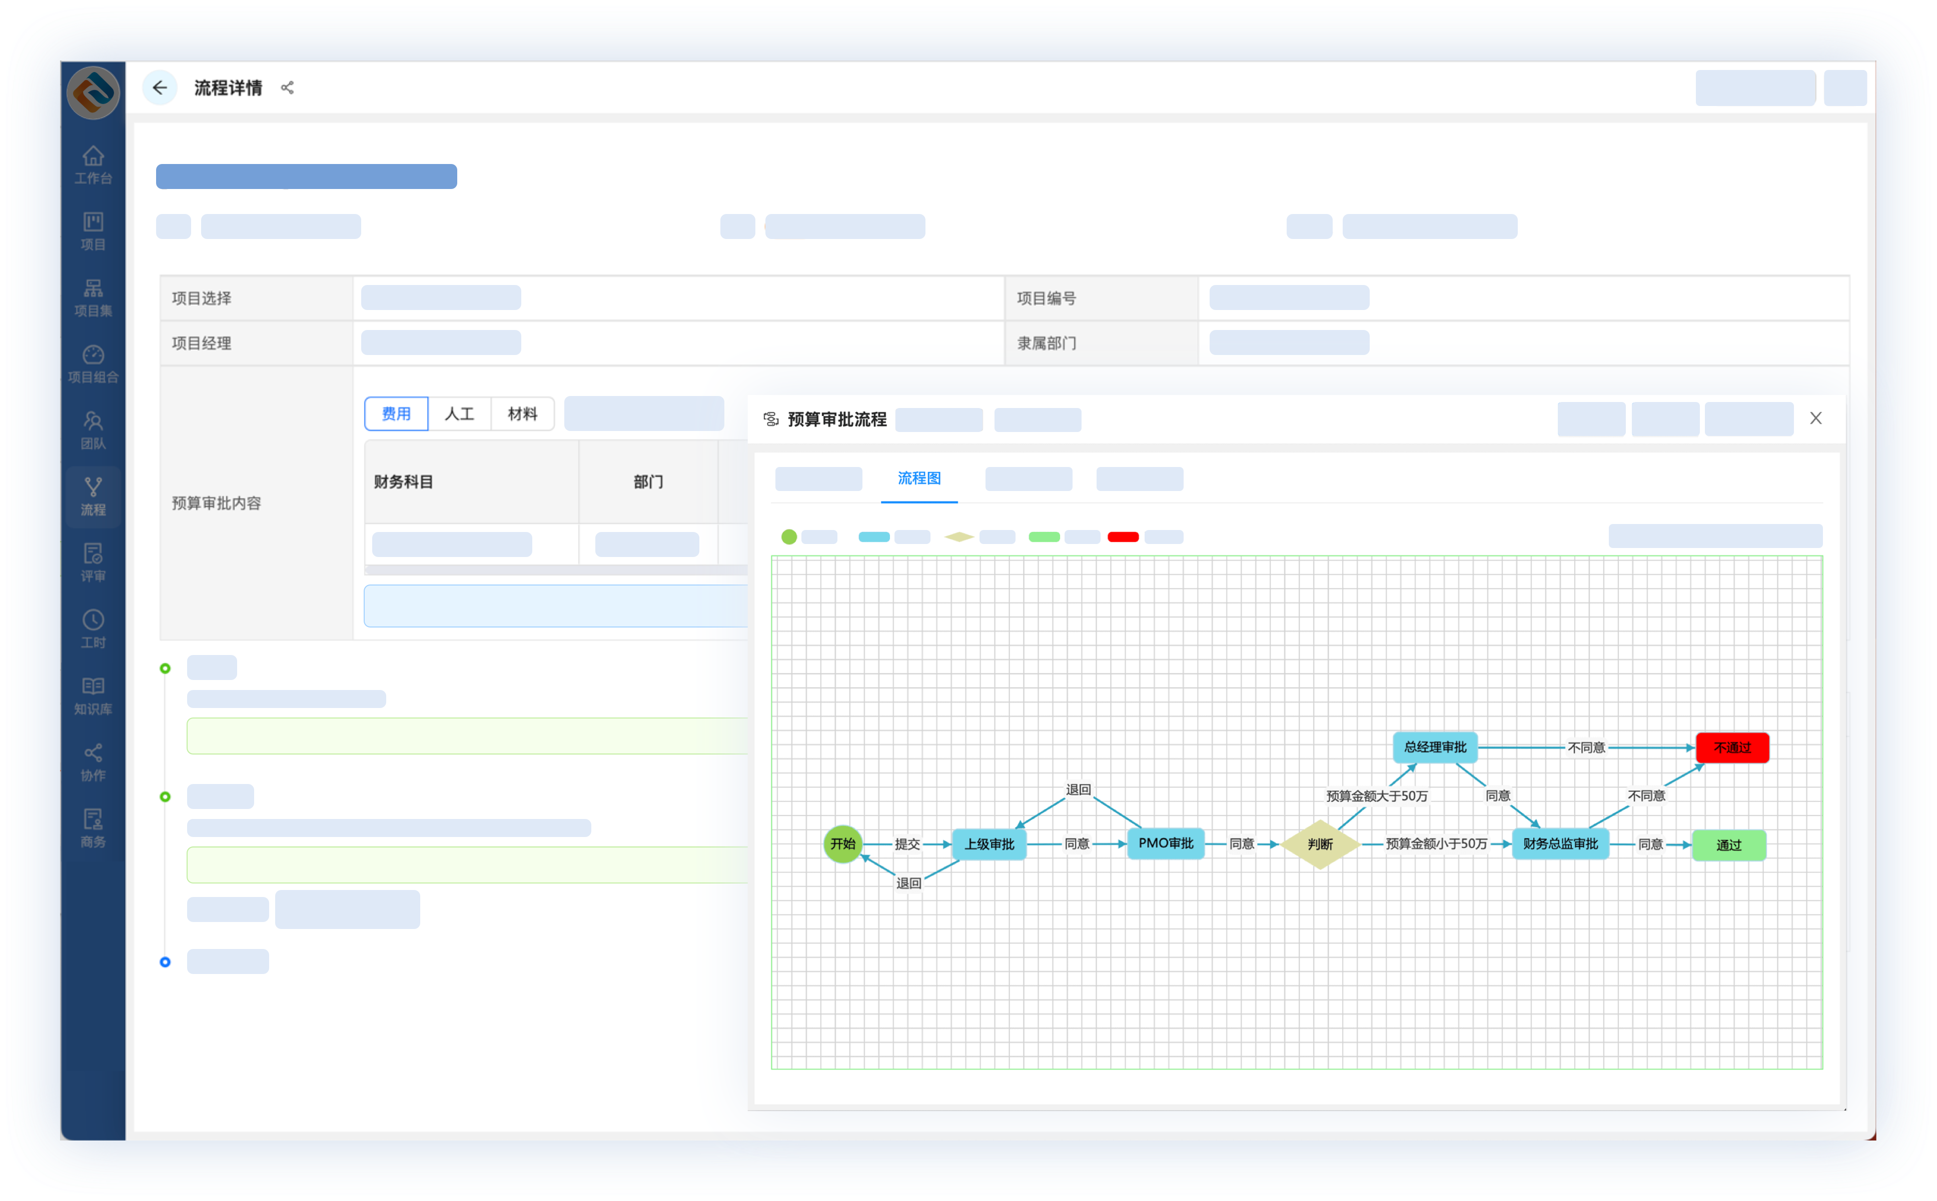Click the 判断 diamond node
Viewport: 1937px width, 1201px height.
[1320, 844]
